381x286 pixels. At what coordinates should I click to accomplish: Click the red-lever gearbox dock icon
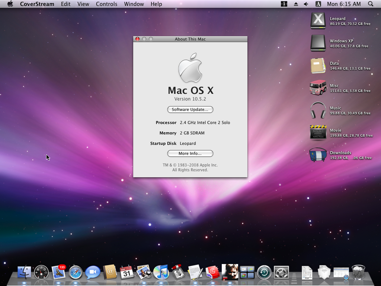(178, 271)
